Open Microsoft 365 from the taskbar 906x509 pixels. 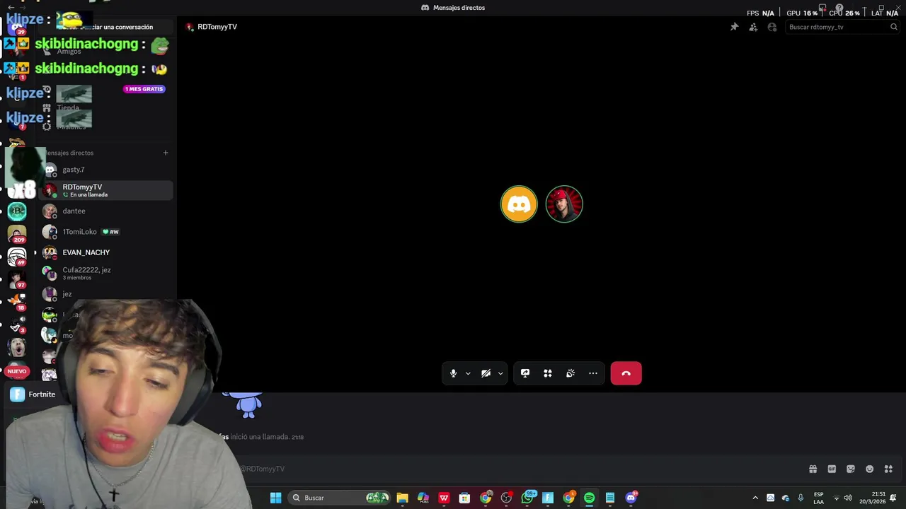[423, 498]
